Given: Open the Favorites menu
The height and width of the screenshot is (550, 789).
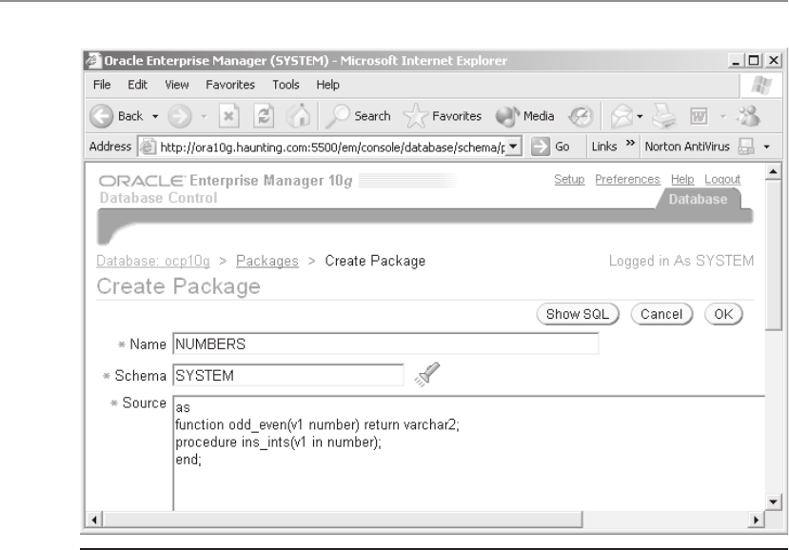Looking at the screenshot, I should click(230, 85).
